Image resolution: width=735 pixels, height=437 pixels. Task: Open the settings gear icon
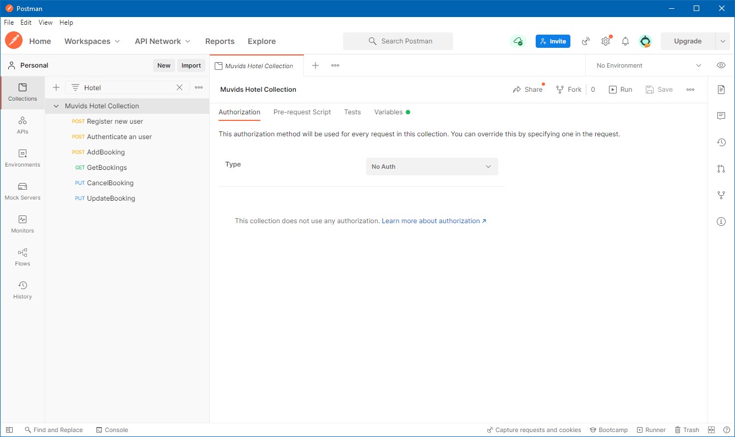click(x=606, y=41)
